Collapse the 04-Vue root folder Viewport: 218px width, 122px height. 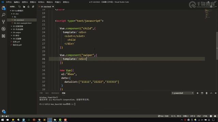(x=17, y=11)
